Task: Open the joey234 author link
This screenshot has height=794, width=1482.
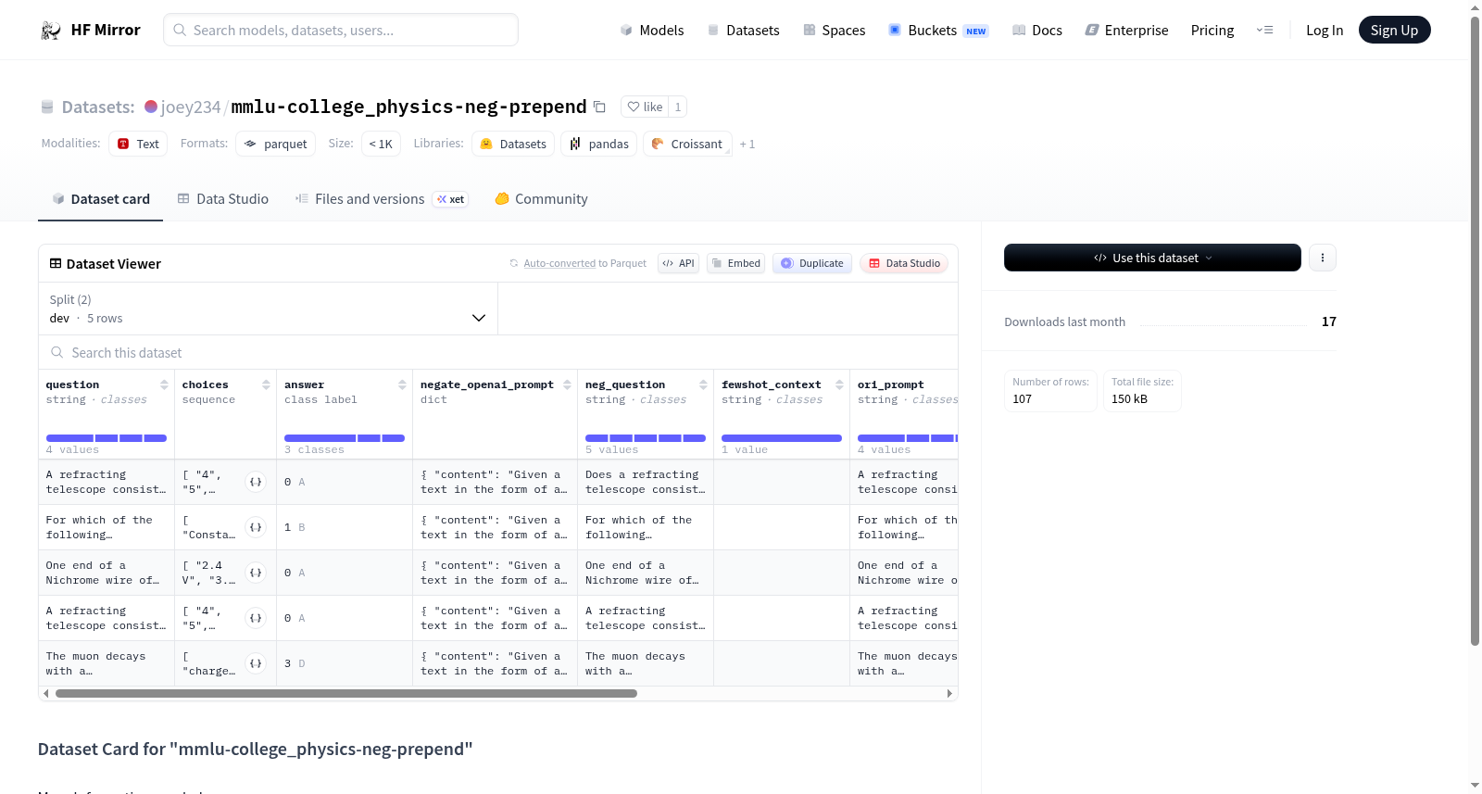Action: pyautogui.click(x=191, y=107)
